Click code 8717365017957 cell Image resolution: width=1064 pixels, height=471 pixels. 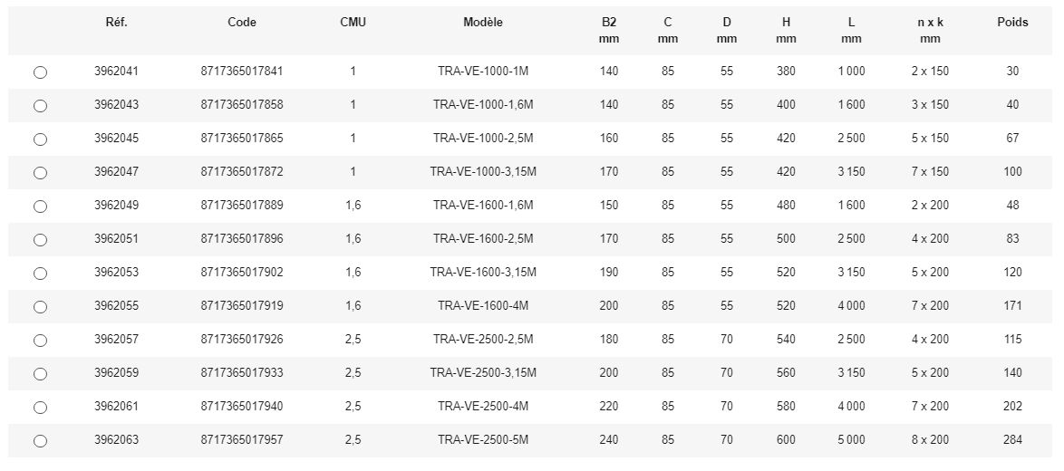coord(242,440)
